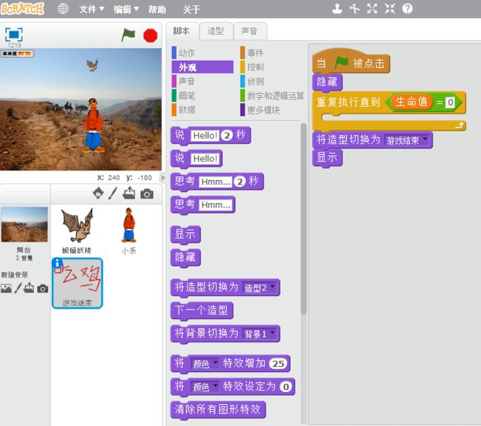
Task: Open info for the 游戏结束 sprite
Action: (x=58, y=263)
